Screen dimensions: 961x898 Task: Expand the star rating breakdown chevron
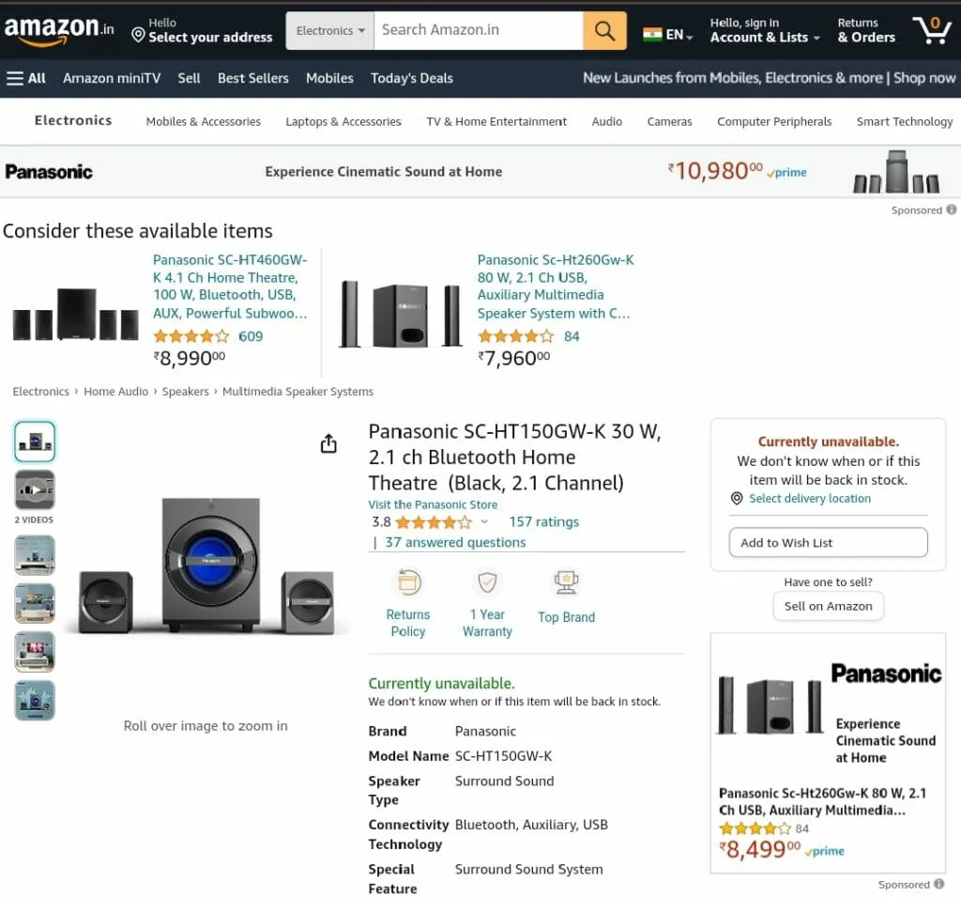tap(484, 522)
